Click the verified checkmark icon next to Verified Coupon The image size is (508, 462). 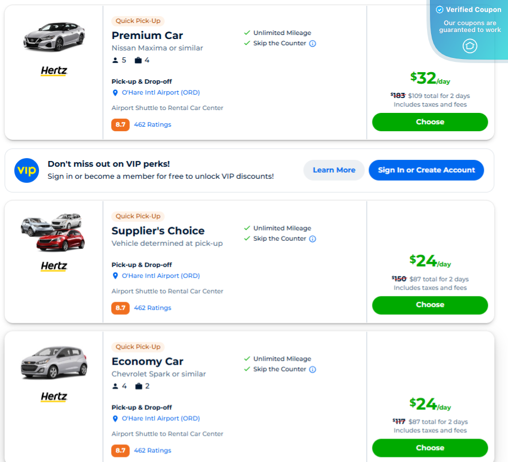pos(439,9)
